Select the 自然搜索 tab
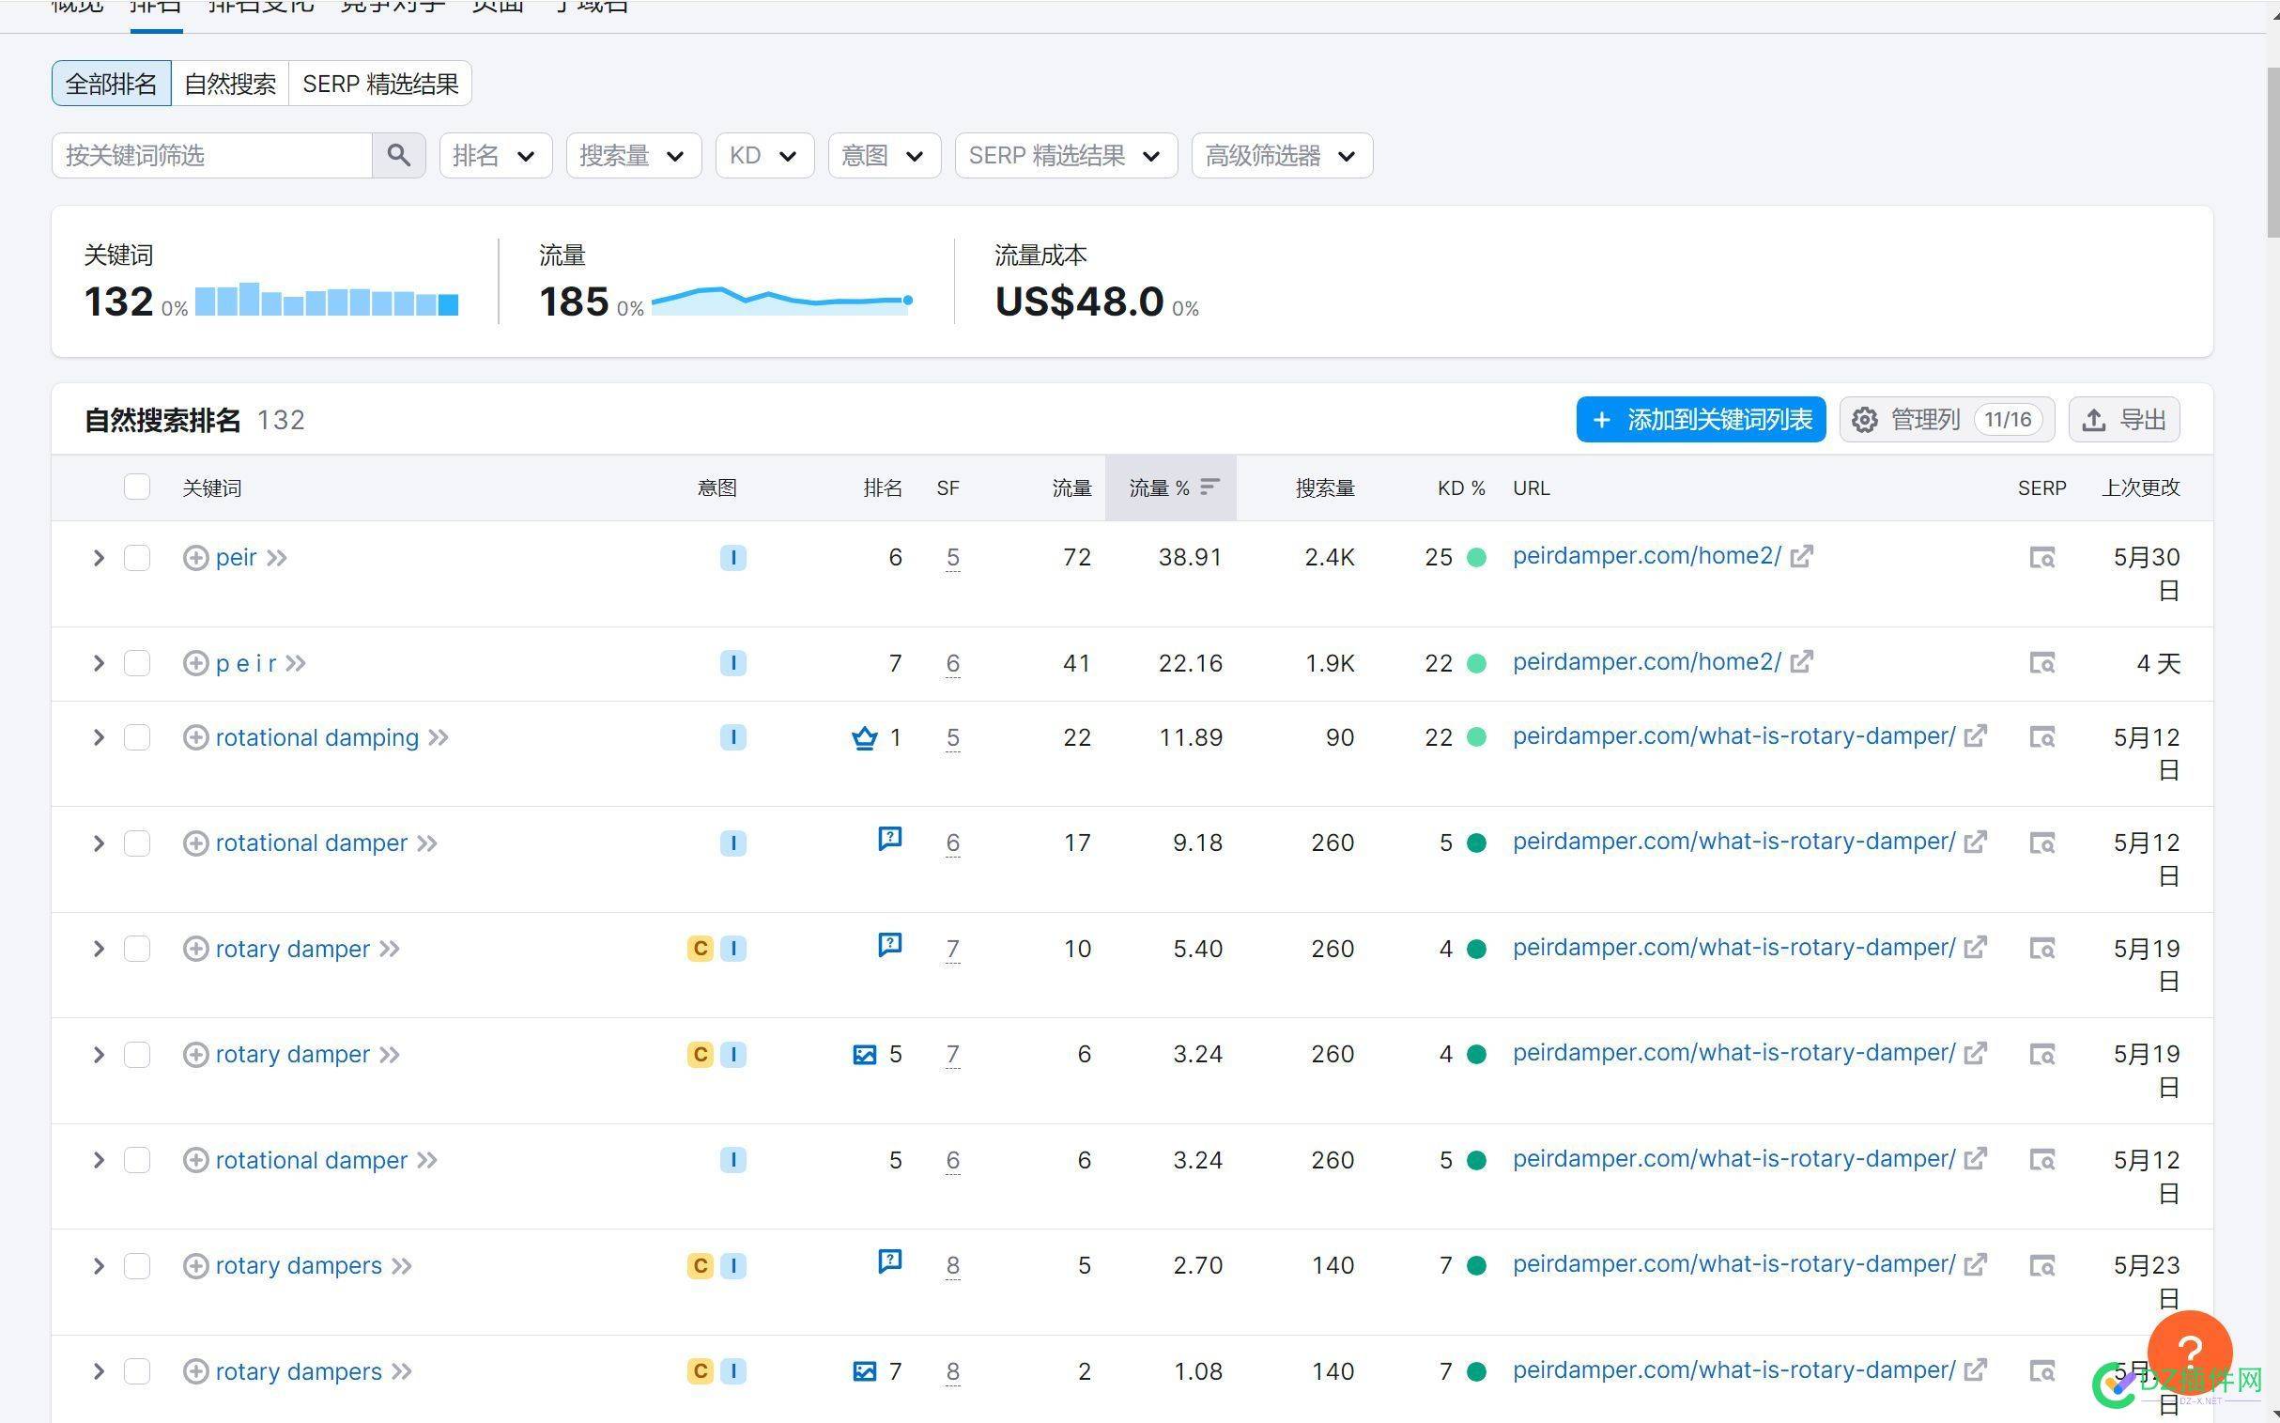 click(230, 84)
